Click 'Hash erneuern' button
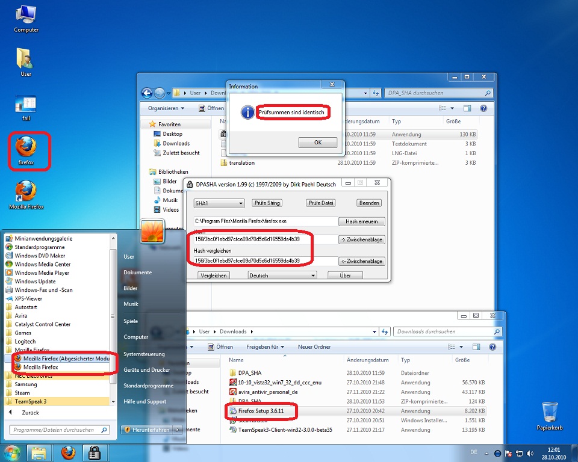578x462 pixels. point(362,221)
